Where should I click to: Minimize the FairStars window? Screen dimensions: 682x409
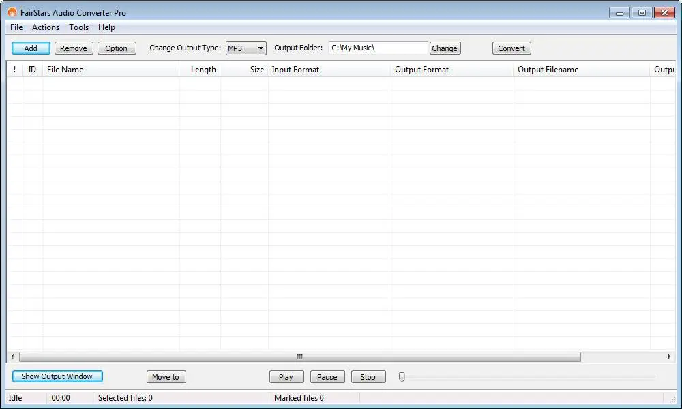tap(620, 12)
